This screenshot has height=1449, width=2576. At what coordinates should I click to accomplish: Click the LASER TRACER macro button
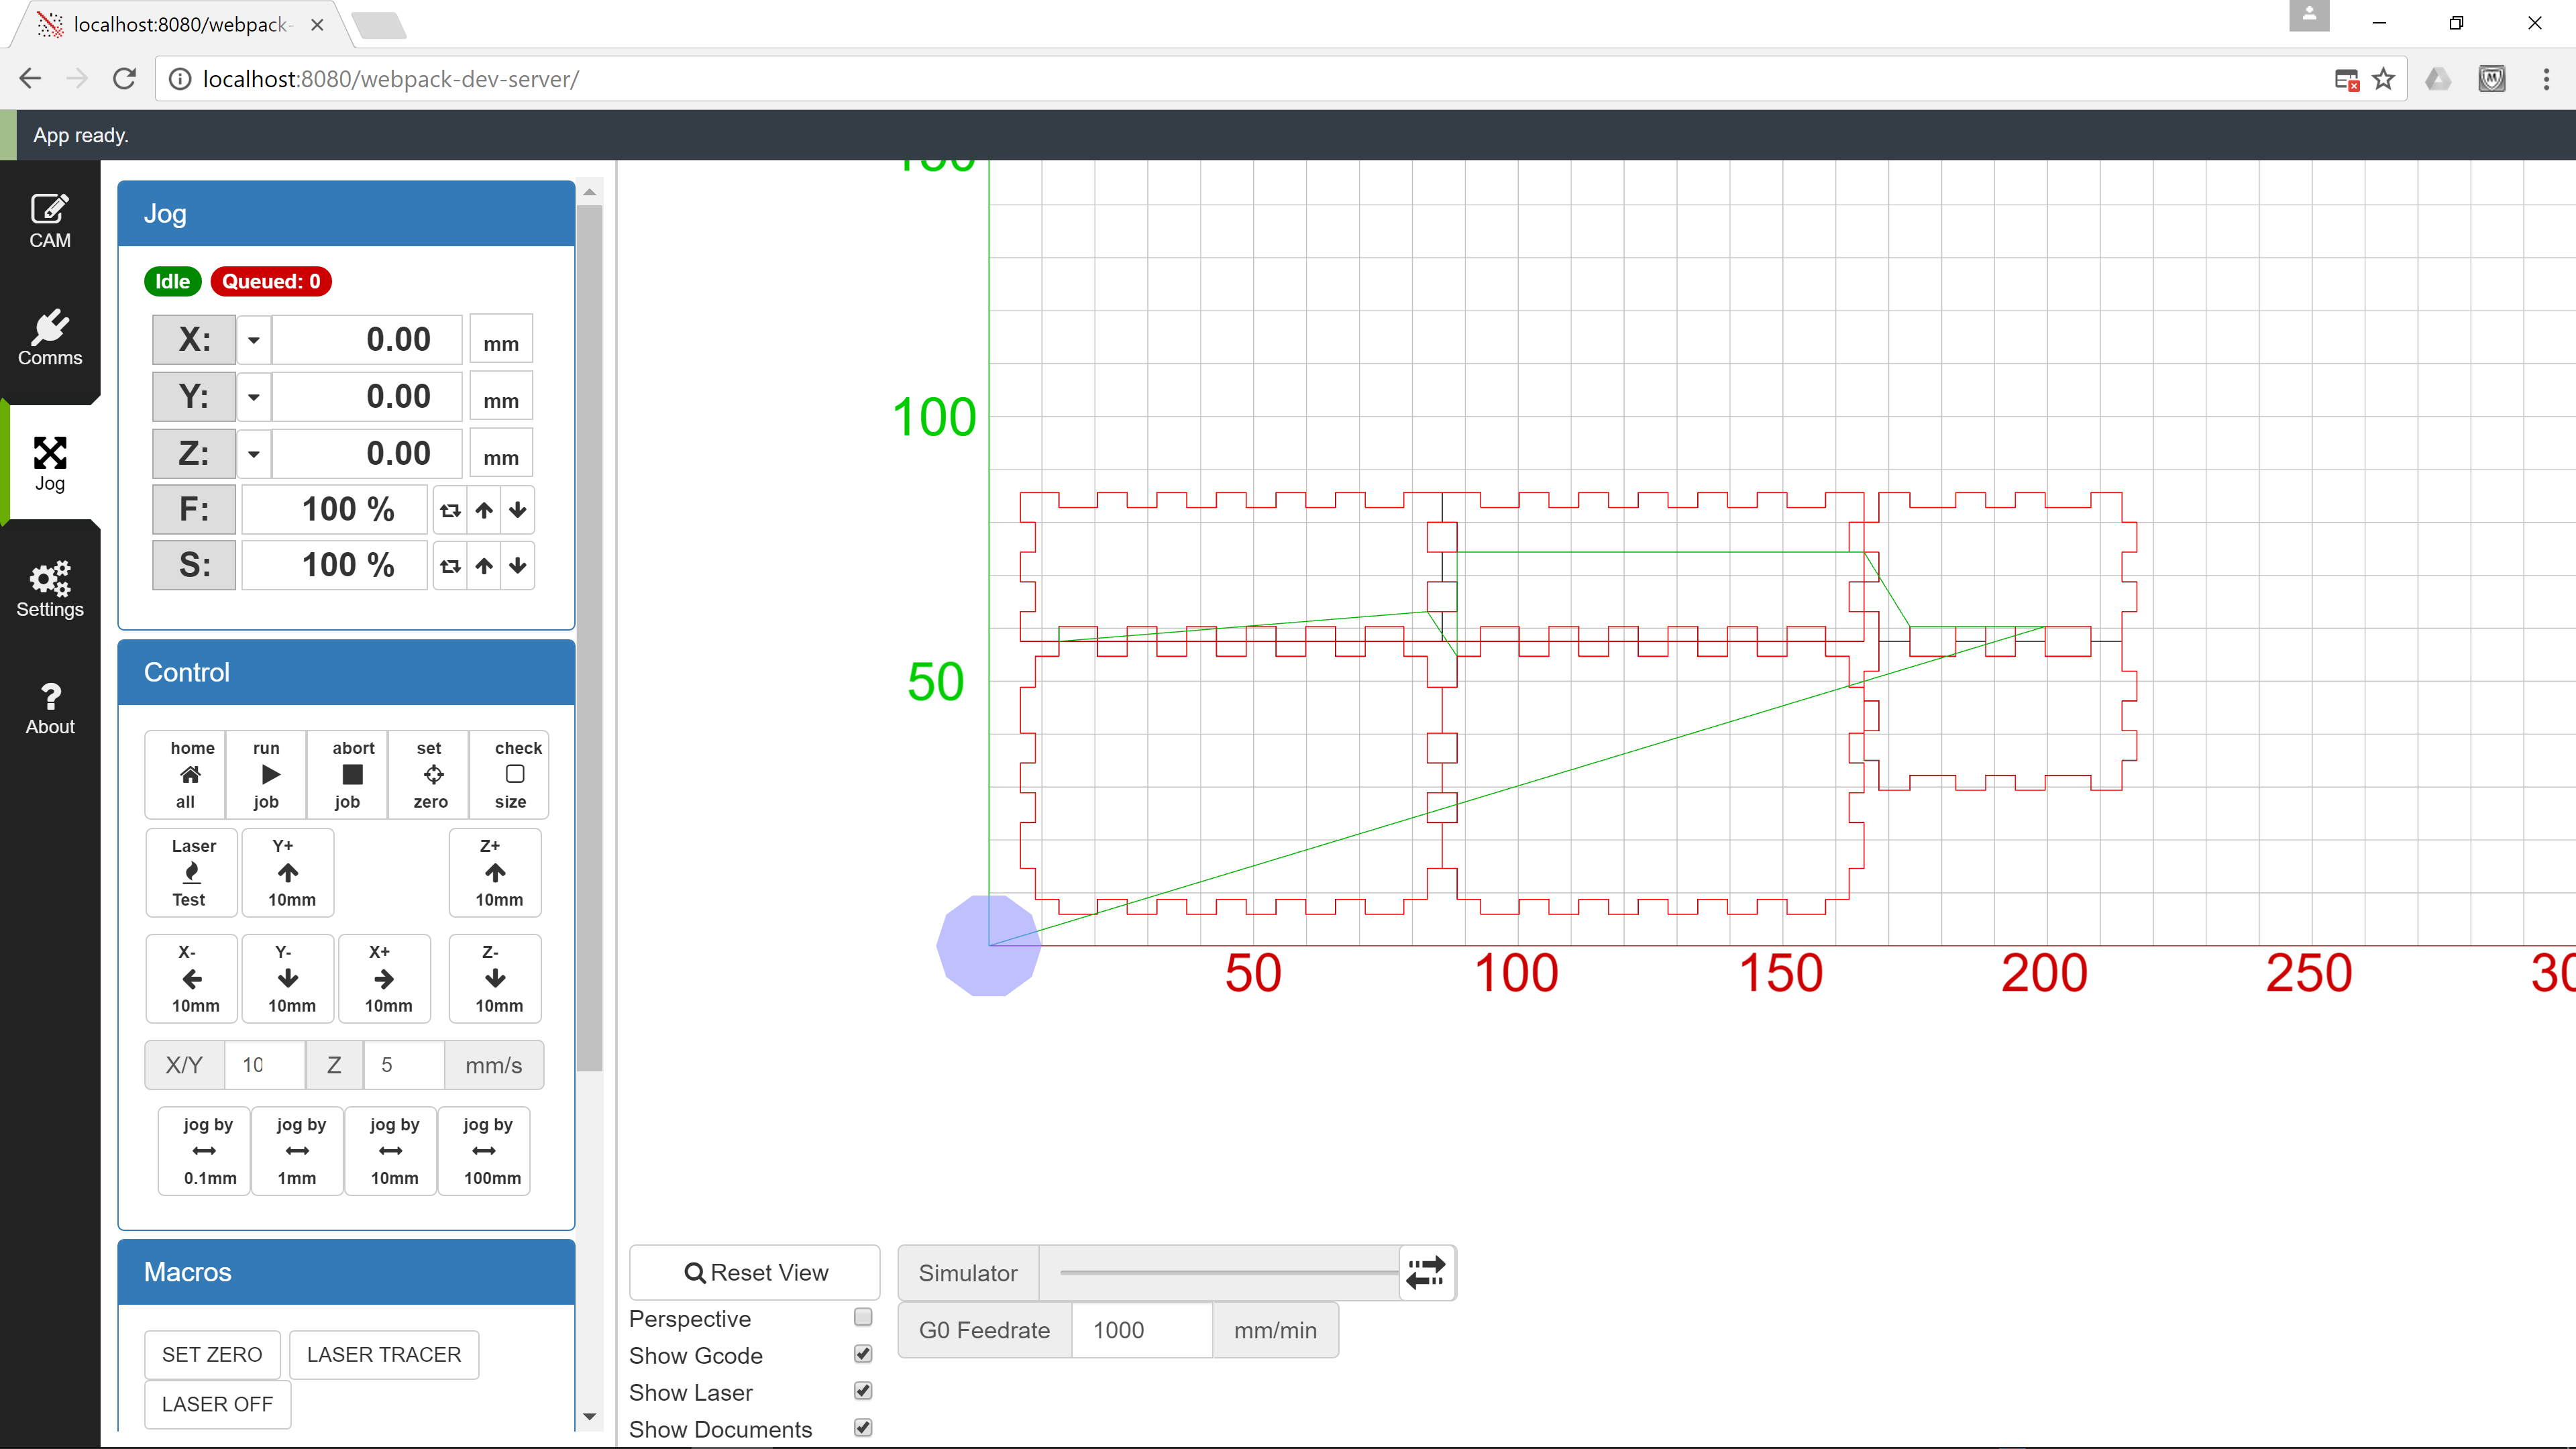tap(384, 1354)
